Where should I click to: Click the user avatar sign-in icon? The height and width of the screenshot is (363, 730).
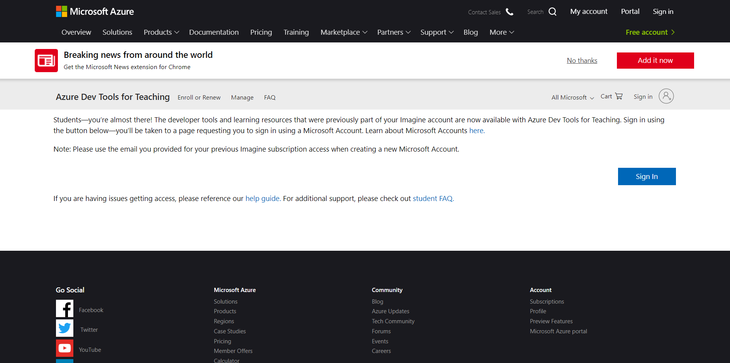coord(666,96)
